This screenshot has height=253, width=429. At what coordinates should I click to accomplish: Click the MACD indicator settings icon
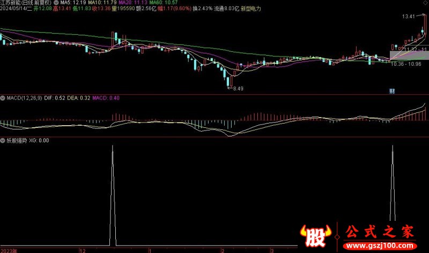(x=3, y=98)
